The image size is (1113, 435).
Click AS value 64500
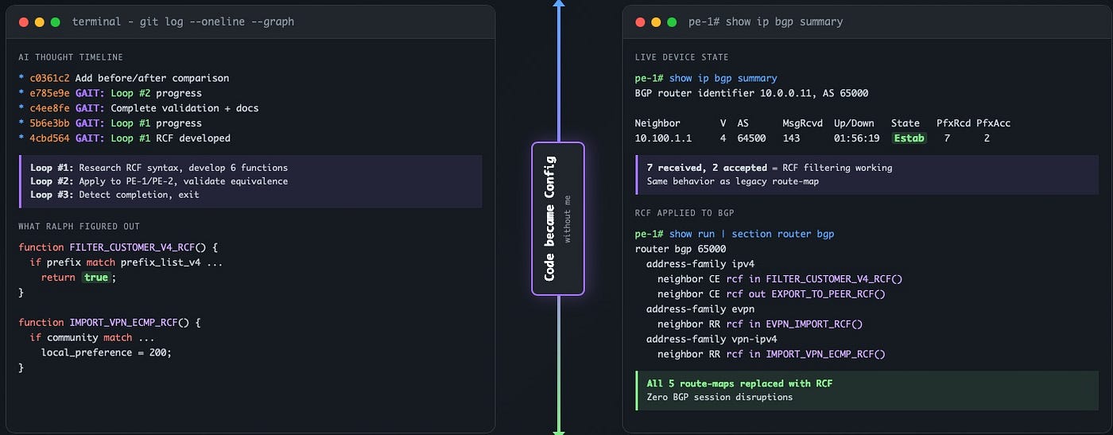coord(751,138)
